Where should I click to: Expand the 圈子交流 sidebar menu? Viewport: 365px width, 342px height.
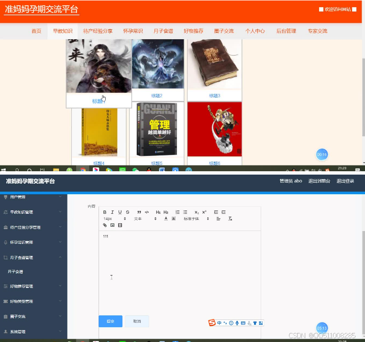tap(33, 316)
